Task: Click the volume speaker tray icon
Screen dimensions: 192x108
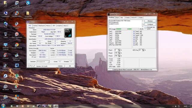Action: click(176, 106)
